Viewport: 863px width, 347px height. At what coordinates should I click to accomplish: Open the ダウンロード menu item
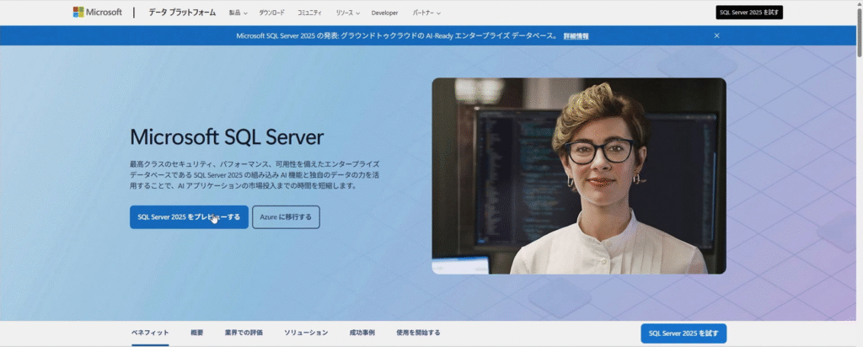[x=272, y=13]
